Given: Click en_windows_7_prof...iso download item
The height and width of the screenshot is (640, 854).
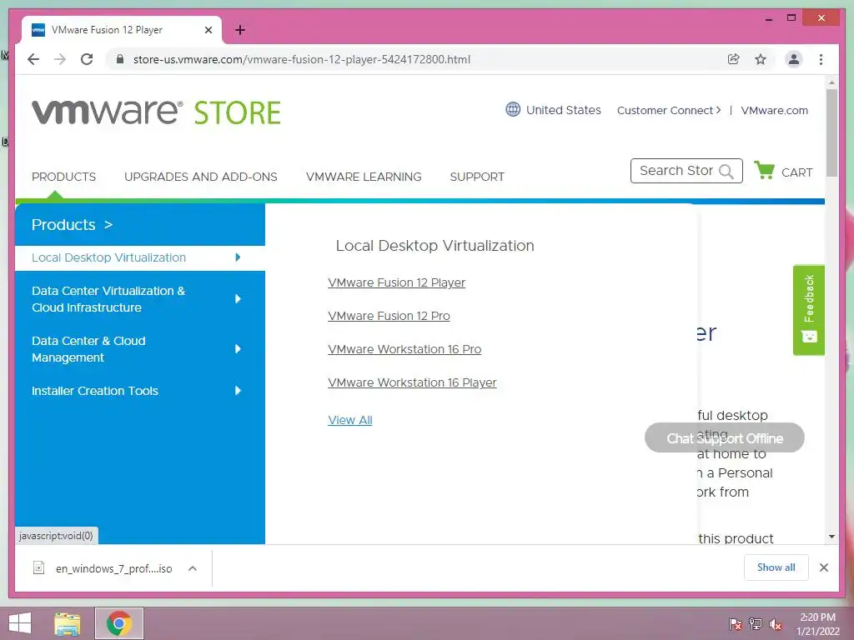Looking at the screenshot, I should pyautogui.click(x=113, y=568).
